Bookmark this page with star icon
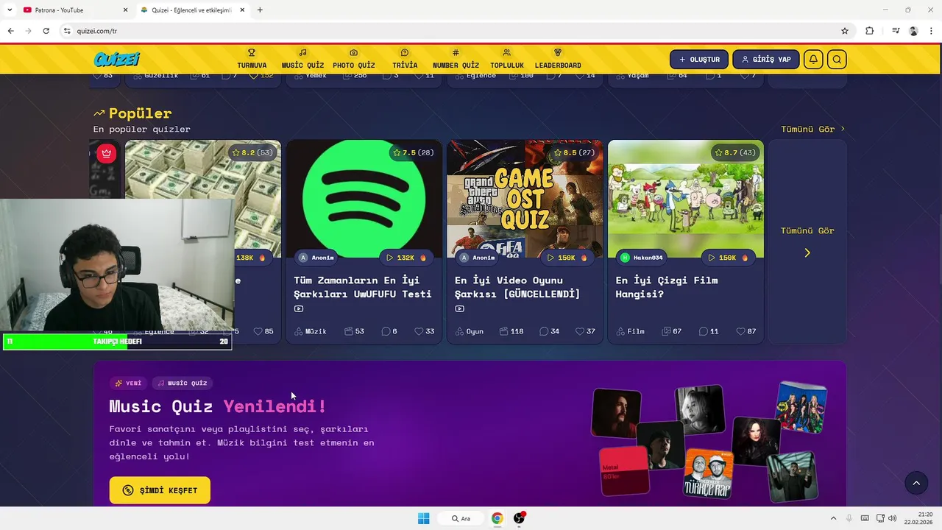Screen dimensions: 942x530 coord(845,31)
